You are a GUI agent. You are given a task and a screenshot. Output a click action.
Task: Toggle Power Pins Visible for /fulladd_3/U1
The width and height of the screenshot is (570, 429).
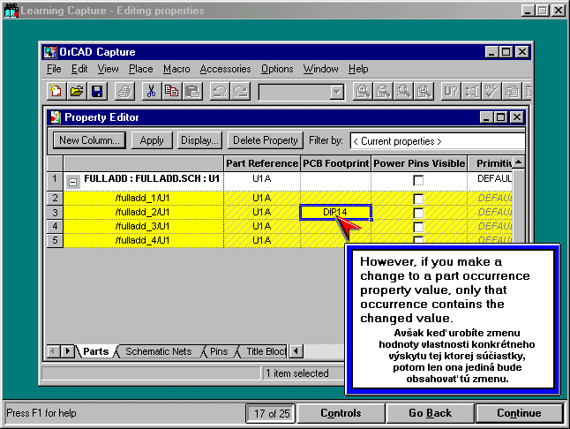coord(418,226)
